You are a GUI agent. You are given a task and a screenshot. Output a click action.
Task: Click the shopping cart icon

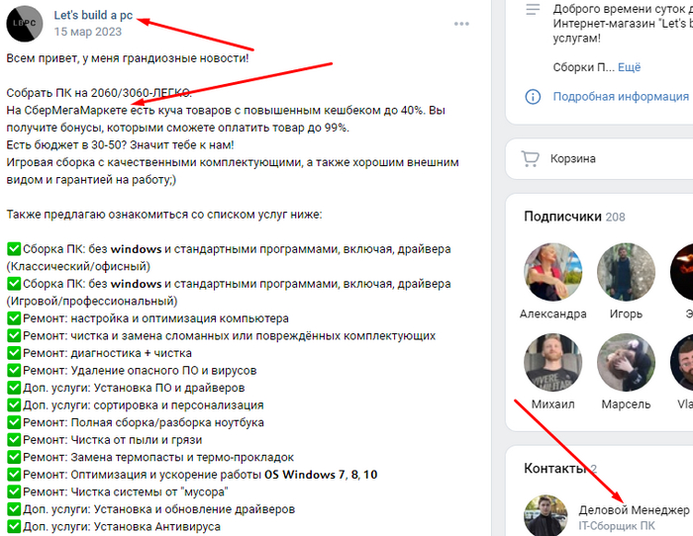[530, 158]
